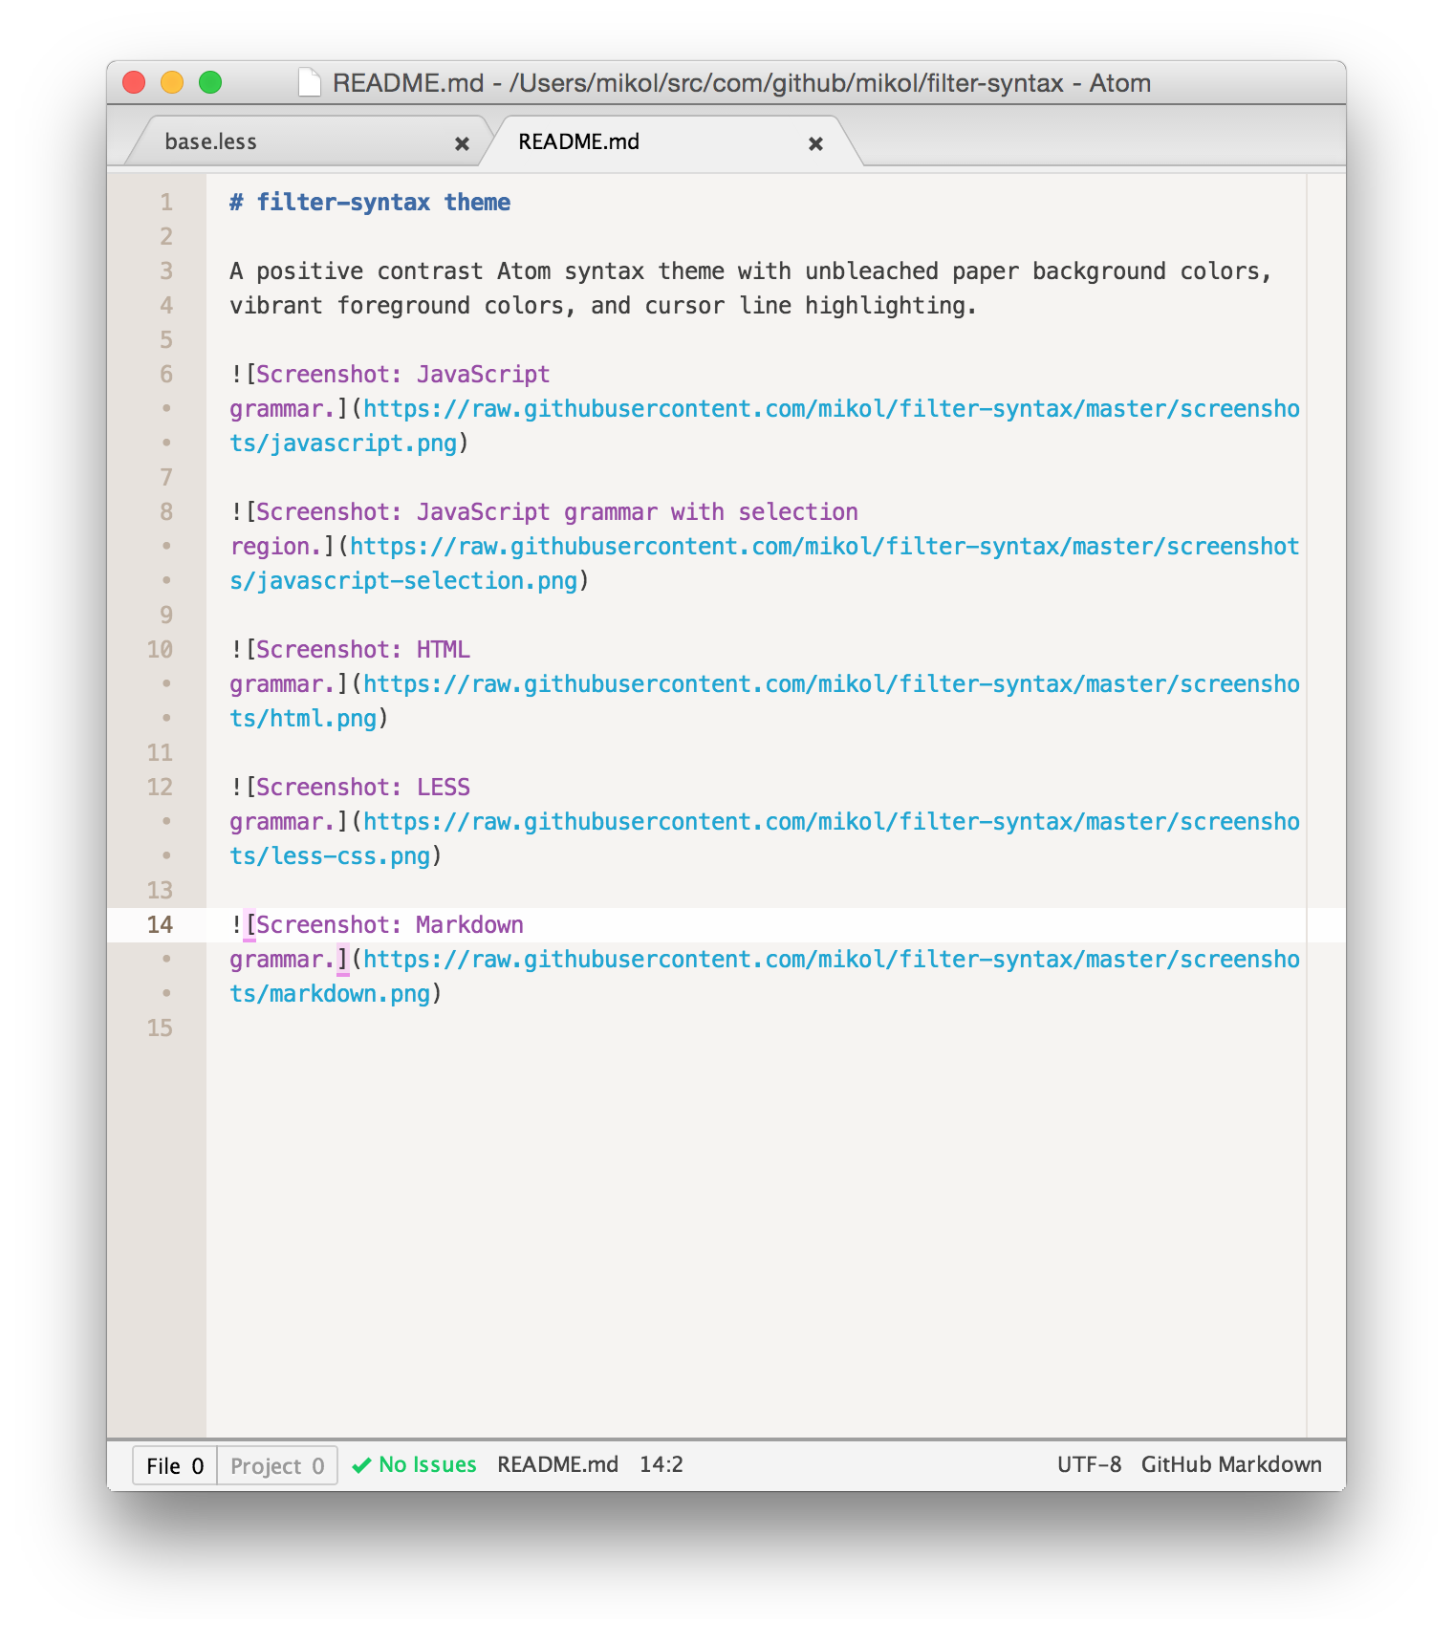Click line number 1 in the gutter
The width and height of the screenshot is (1453, 1644).
click(166, 202)
